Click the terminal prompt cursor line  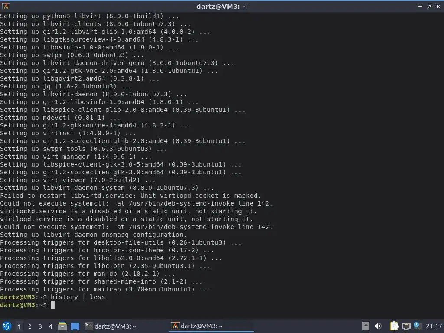coord(27,305)
